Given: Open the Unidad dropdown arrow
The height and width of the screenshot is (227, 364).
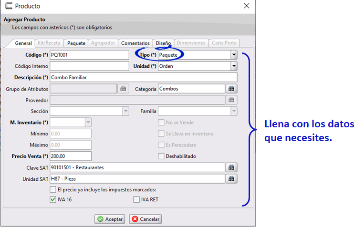Looking at the screenshot, I should [234, 66].
